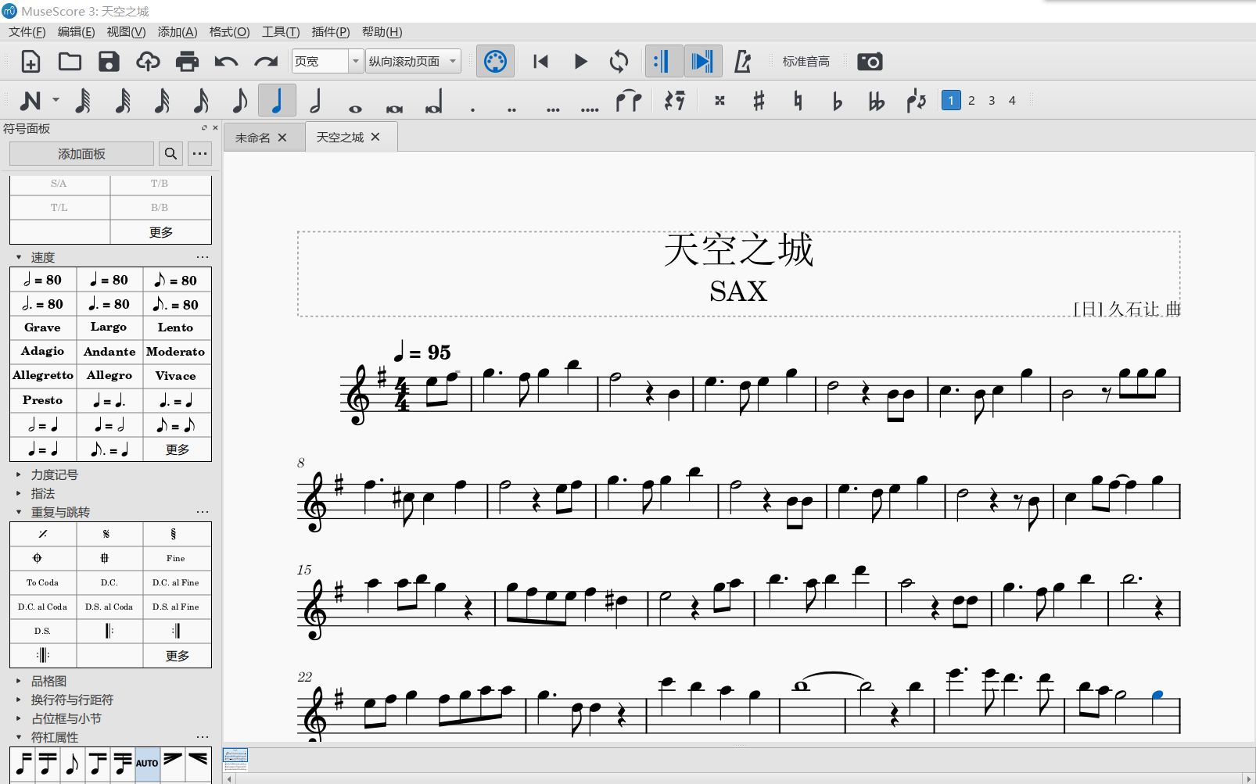The width and height of the screenshot is (1256, 784).
Task: Open the page view mode dropdown
Action: point(413,61)
